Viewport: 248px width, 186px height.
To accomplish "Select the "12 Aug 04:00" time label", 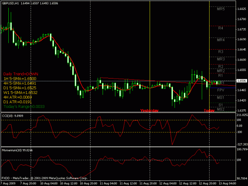I will pos(168,183).
